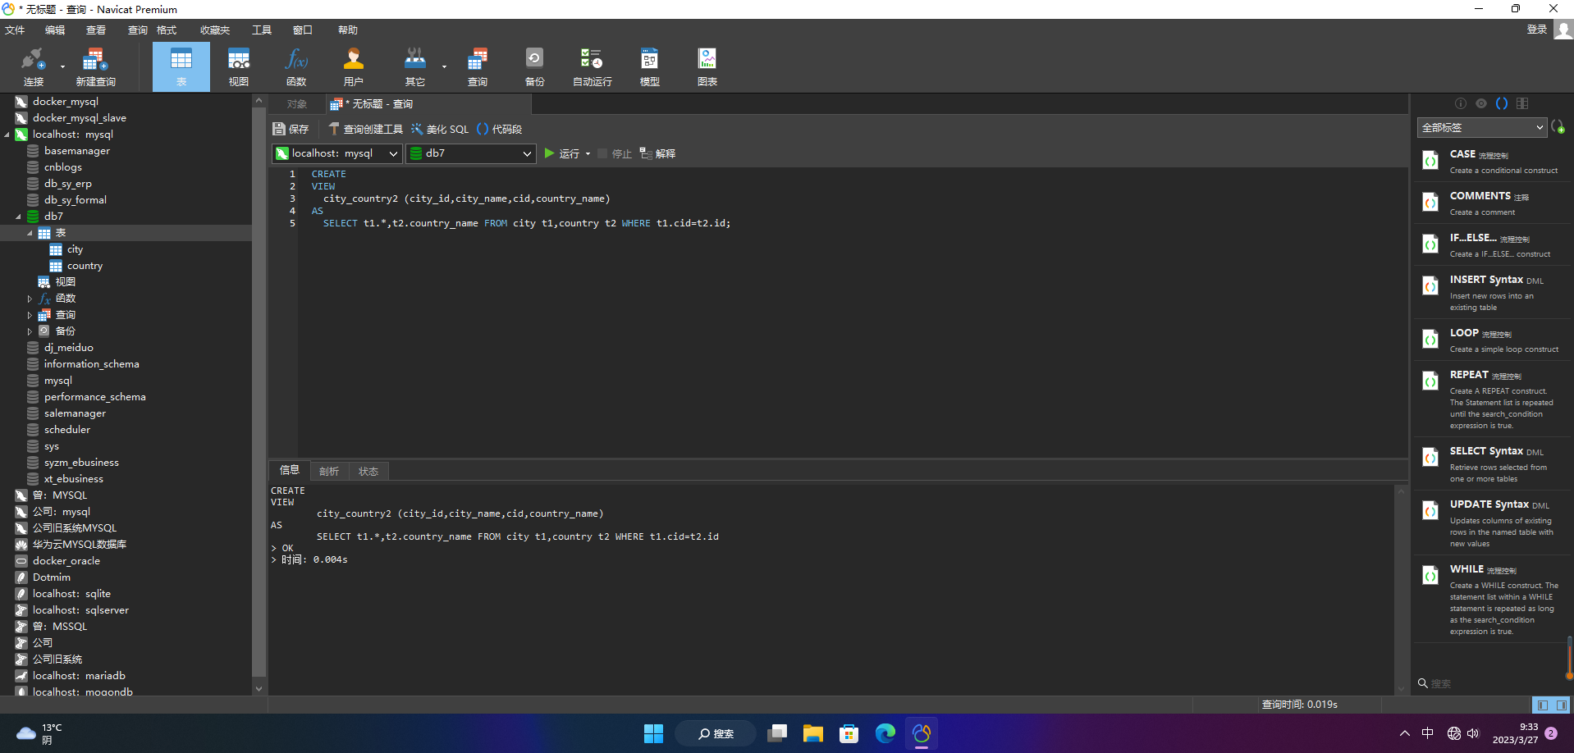Click the 查询创建工具 (Query Builder) button

tap(365, 130)
